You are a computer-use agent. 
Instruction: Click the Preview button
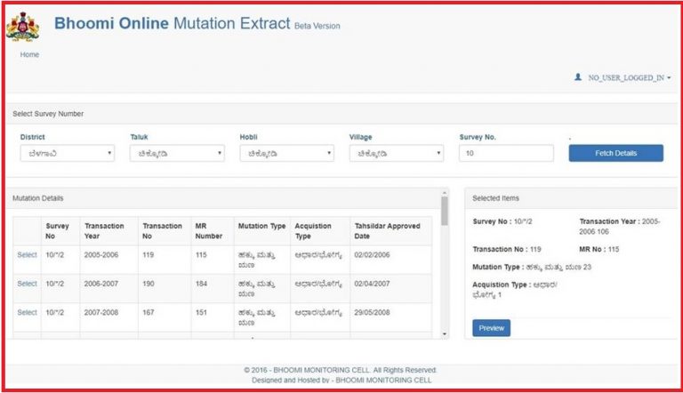click(x=491, y=328)
